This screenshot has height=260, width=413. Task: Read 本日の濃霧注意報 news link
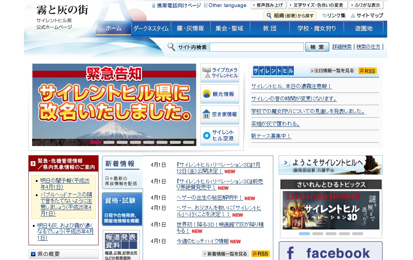291,86
